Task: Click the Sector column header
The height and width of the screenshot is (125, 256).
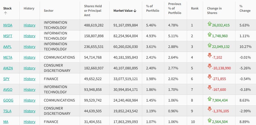Action: [49, 11]
